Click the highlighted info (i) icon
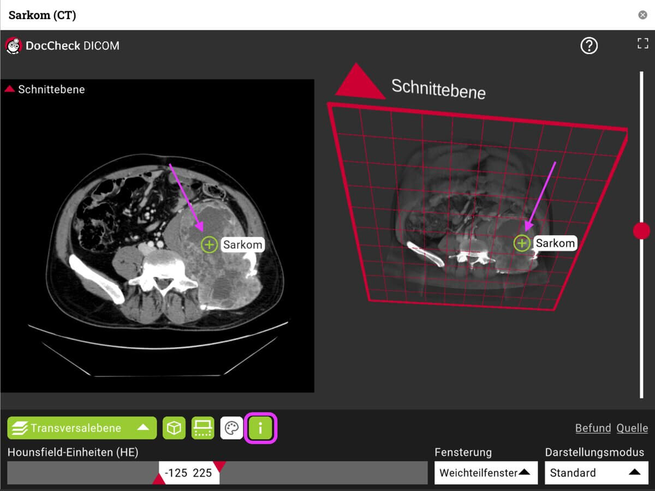The width and height of the screenshot is (655, 491). [x=260, y=428]
